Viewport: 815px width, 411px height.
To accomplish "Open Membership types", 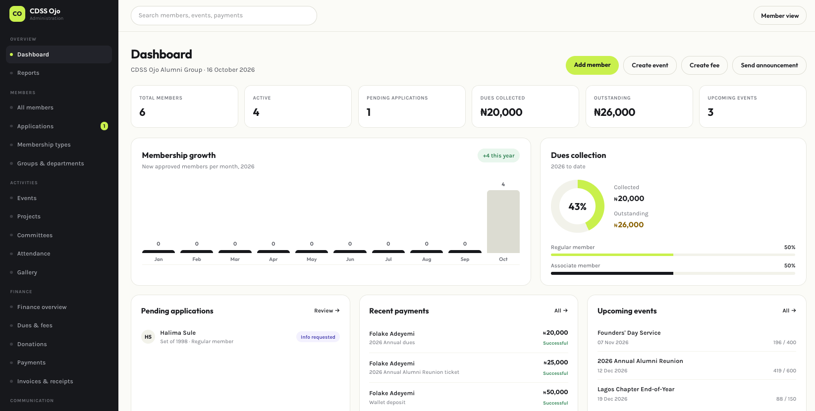I will (x=59, y=145).
